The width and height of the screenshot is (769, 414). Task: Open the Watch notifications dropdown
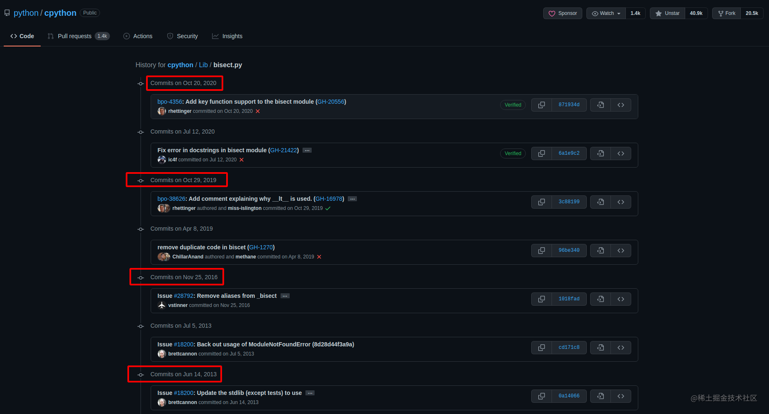pyautogui.click(x=606, y=13)
